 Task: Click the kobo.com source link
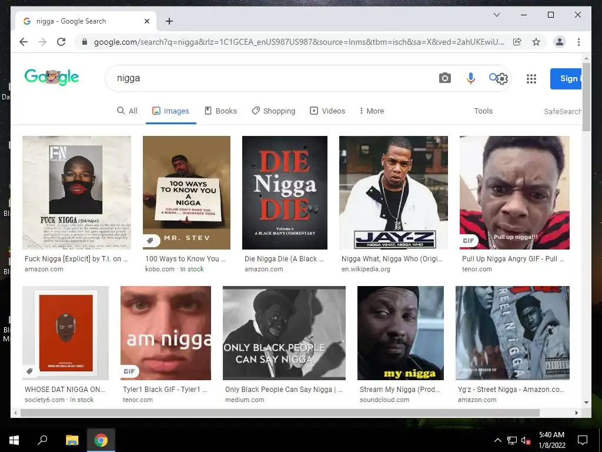[160, 269]
